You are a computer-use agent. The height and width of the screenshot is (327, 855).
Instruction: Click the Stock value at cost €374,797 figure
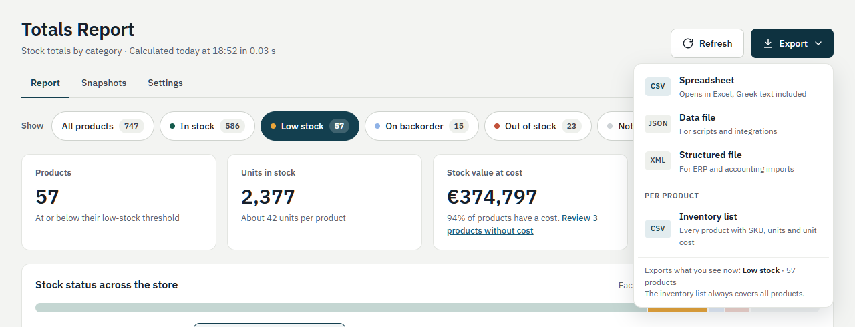tap(492, 196)
